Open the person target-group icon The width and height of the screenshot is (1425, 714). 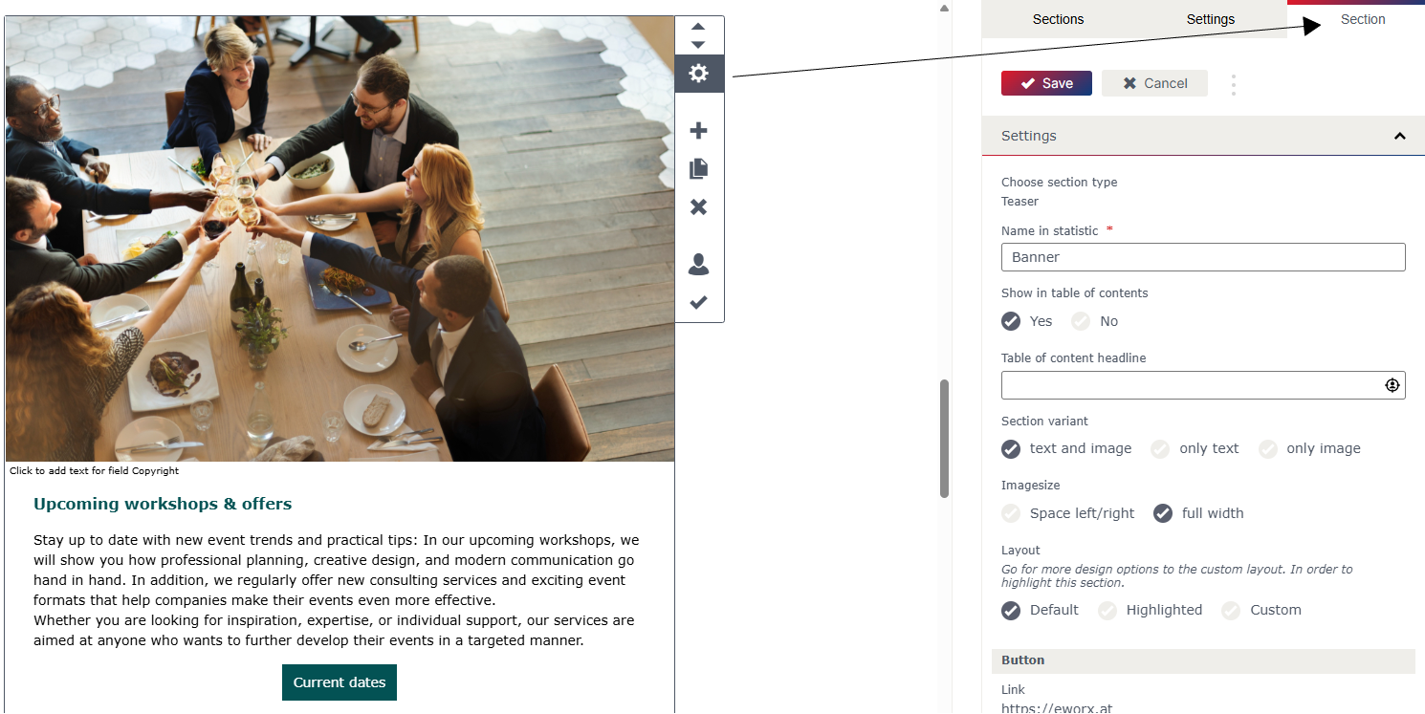[699, 265]
